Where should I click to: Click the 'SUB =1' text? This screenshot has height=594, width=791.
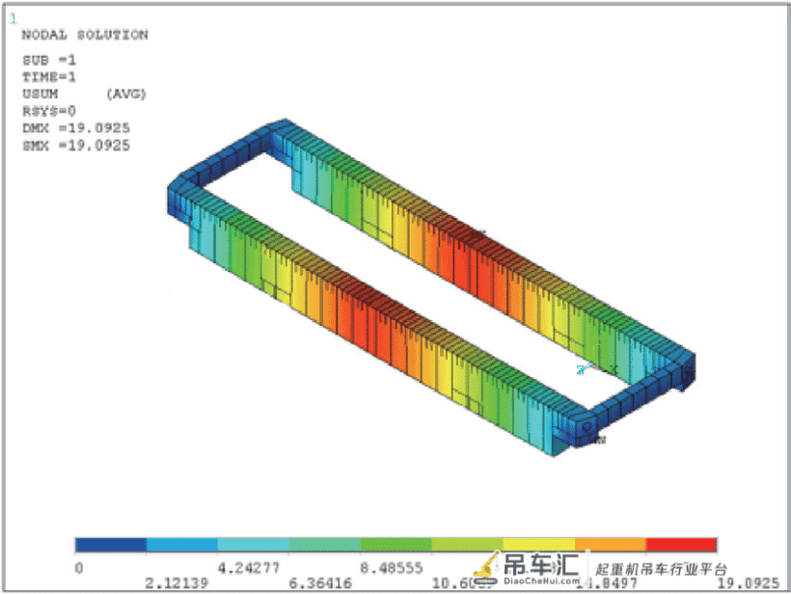(x=49, y=61)
